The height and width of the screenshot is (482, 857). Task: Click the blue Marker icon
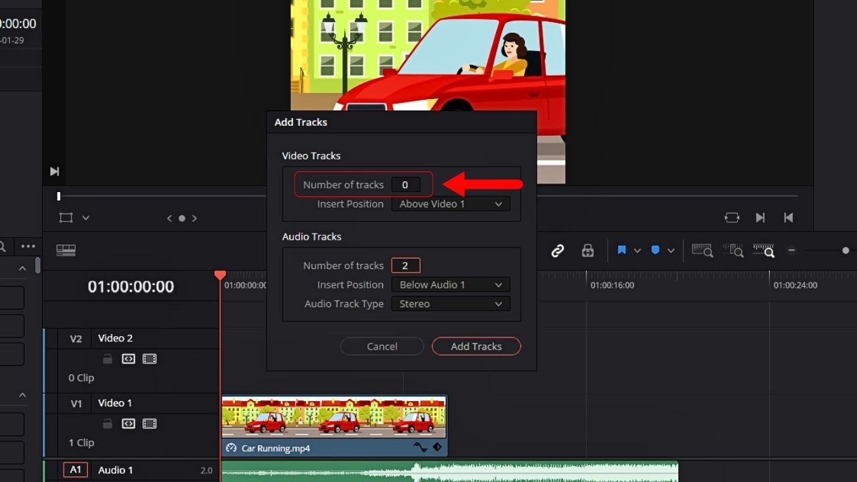[x=655, y=250]
